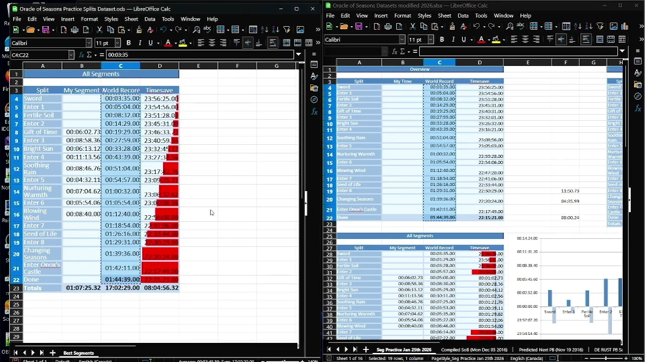Add new sheet in left window
Screen dimensions: 645x362
pyautogui.click(x=52, y=353)
